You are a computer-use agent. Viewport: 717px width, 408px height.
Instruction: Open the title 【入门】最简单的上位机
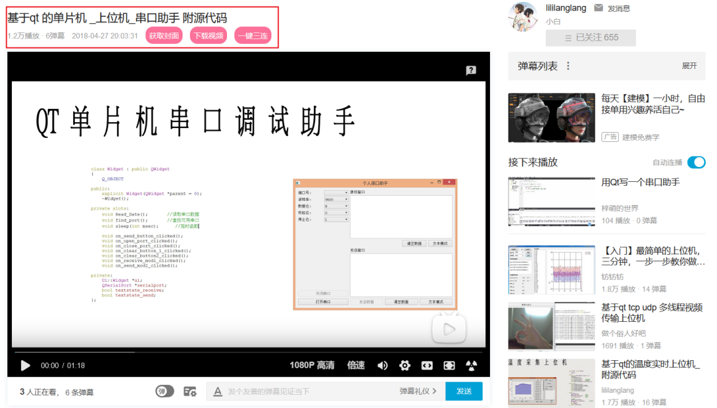653,256
